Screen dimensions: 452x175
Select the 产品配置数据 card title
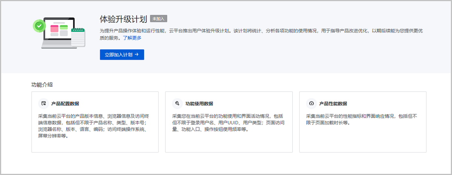pyautogui.click(x=65, y=104)
